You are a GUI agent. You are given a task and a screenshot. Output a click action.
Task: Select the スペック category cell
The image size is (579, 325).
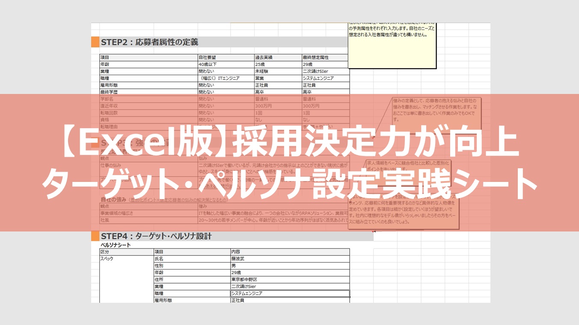(126, 259)
